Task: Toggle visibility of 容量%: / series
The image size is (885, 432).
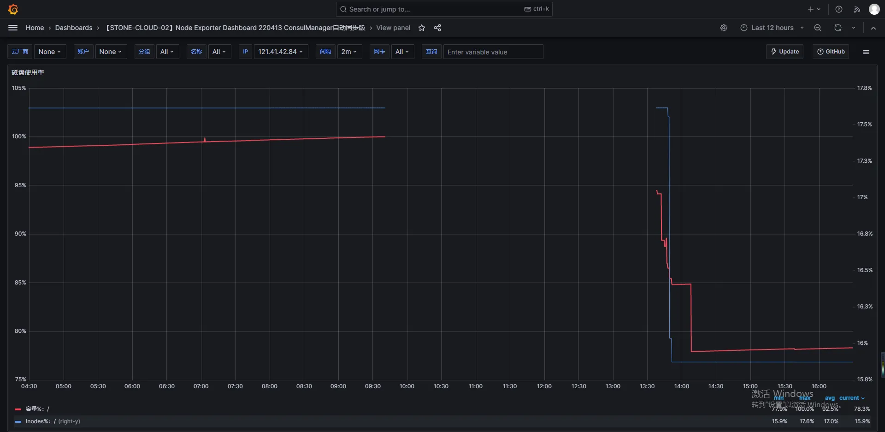Action: coord(37,409)
